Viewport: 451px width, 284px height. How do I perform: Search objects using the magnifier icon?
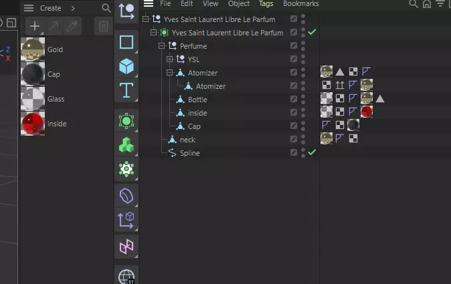pos(414,4)
